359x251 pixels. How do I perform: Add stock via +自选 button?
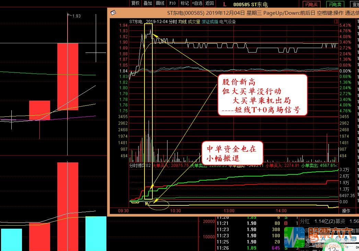pos(197,3)
